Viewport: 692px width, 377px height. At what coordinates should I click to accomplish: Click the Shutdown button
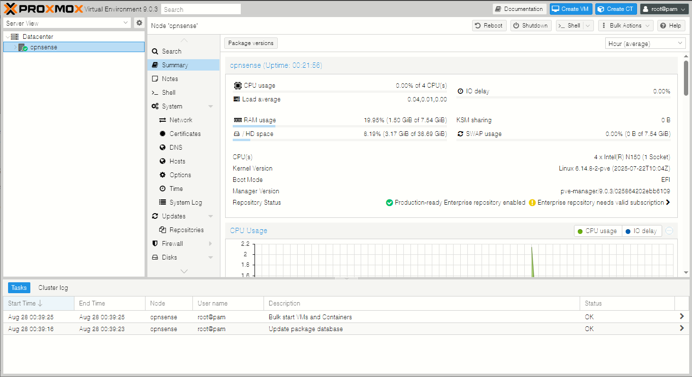pos(530,26)
